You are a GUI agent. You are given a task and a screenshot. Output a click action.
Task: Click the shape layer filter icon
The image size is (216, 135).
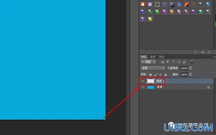(179, 62)
